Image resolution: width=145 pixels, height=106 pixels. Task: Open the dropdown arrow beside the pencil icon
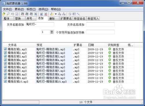56,14
